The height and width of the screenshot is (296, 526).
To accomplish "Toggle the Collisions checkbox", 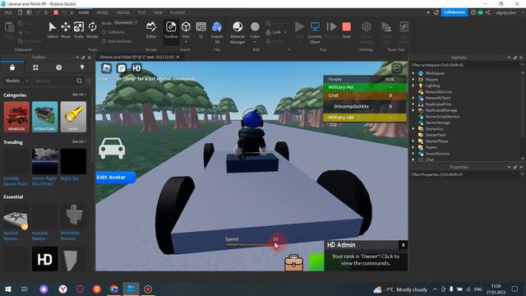I will click(104, 32).
